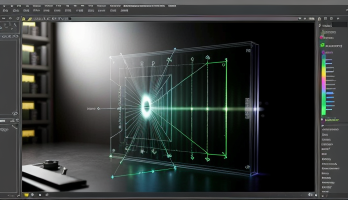Click the pink circle icon in right panel
The height and width of the screenshot is (200, 348).
[x=321, y=37]
